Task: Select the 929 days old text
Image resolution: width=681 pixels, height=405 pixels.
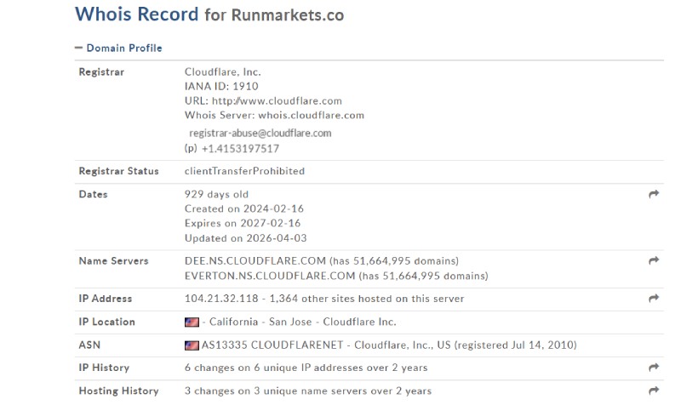Action: point(216,194)
